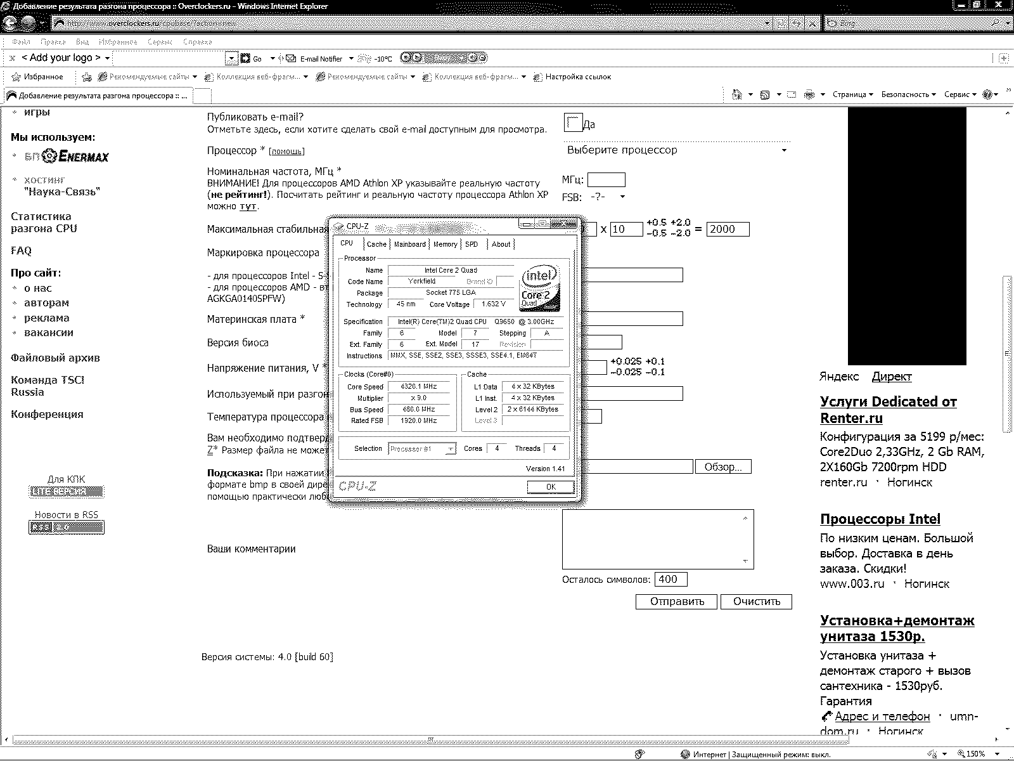This screenshot has height=761, width=1014.
Task: Click the browser Forward arrow button
Action: [30, 23]
